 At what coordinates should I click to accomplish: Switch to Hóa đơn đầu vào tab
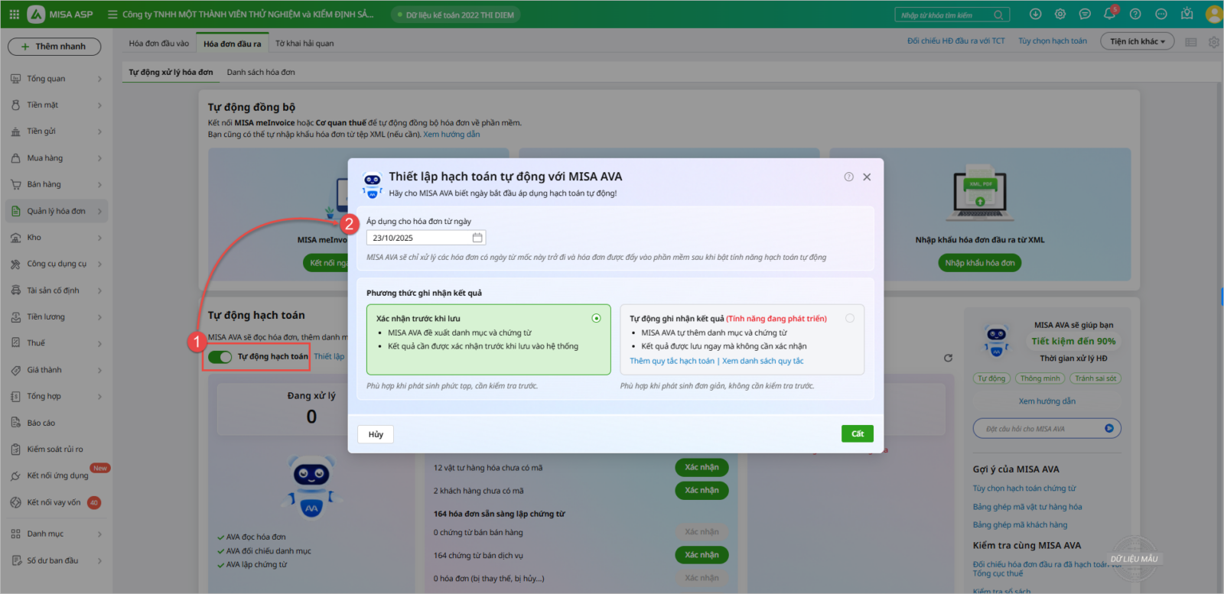[158, 44]
